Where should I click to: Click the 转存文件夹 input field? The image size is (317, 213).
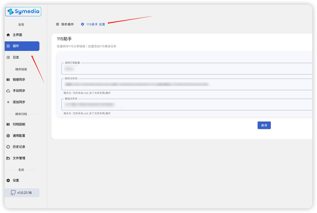coord(187,84)
